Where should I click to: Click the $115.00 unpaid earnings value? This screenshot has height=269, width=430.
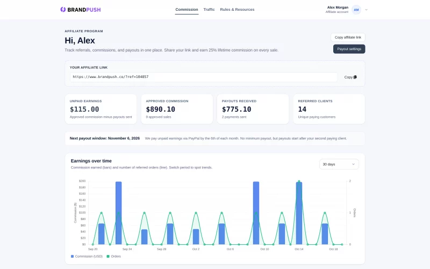(x=84, y=109)
